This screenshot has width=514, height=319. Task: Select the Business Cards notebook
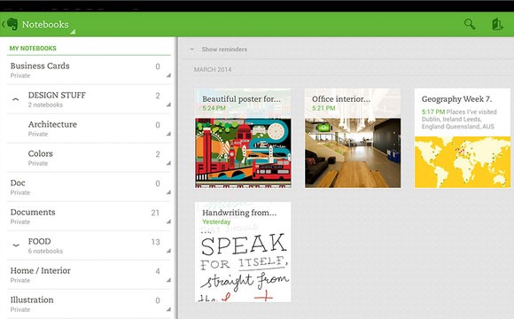pos(89,70)
